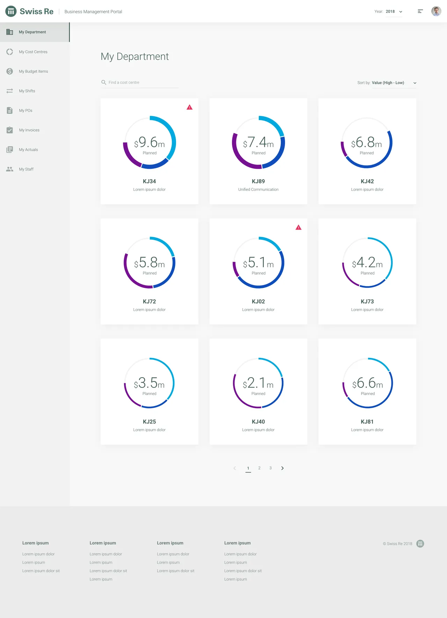The height and width of the screenshot is (618, 447).
Task: Click the red warning icon on KJ34 card
Action: (x=190, y=107)
